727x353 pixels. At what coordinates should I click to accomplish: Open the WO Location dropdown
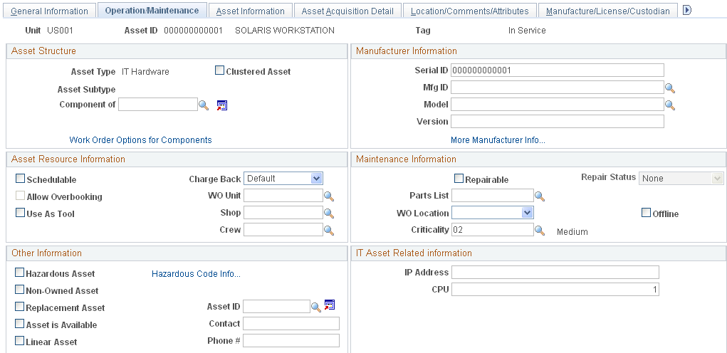(x=493, y=213)
